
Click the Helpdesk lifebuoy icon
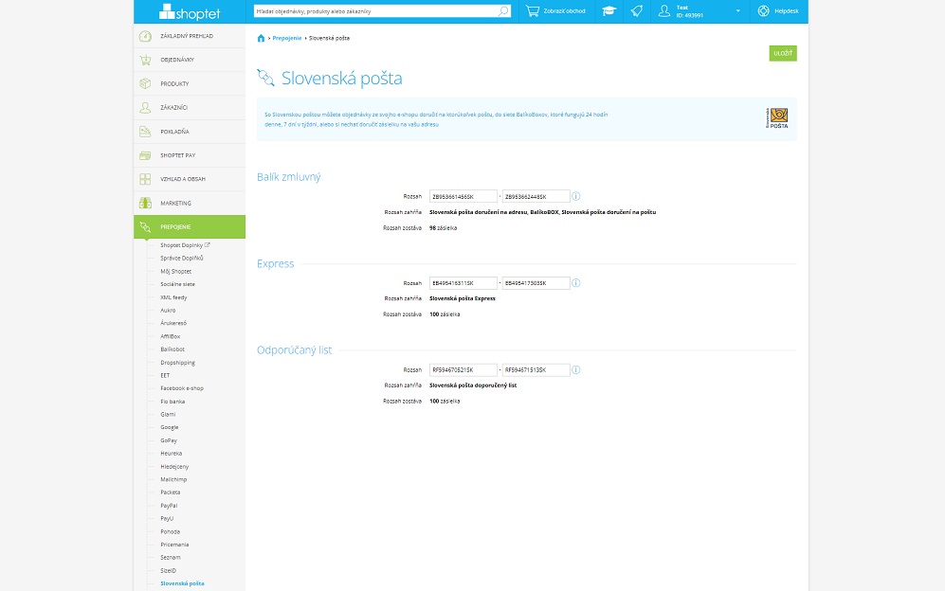763,10
